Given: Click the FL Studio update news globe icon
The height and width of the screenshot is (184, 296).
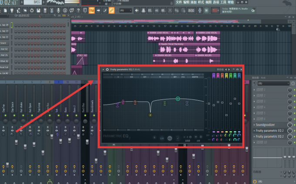Looking at the screenshot, I should (253, 10).
